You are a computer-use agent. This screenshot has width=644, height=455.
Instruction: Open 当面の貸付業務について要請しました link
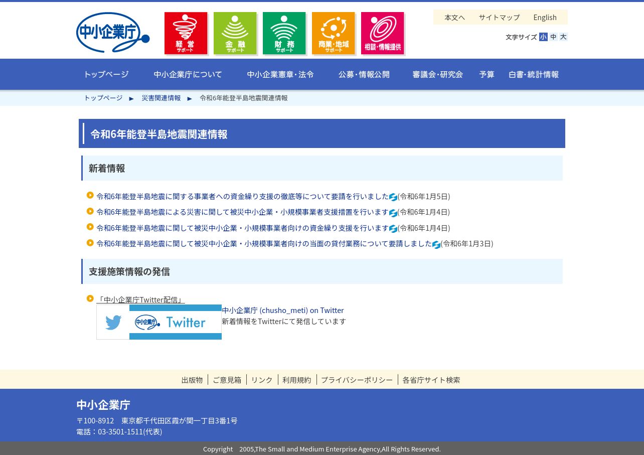click(x=264, y=243)
